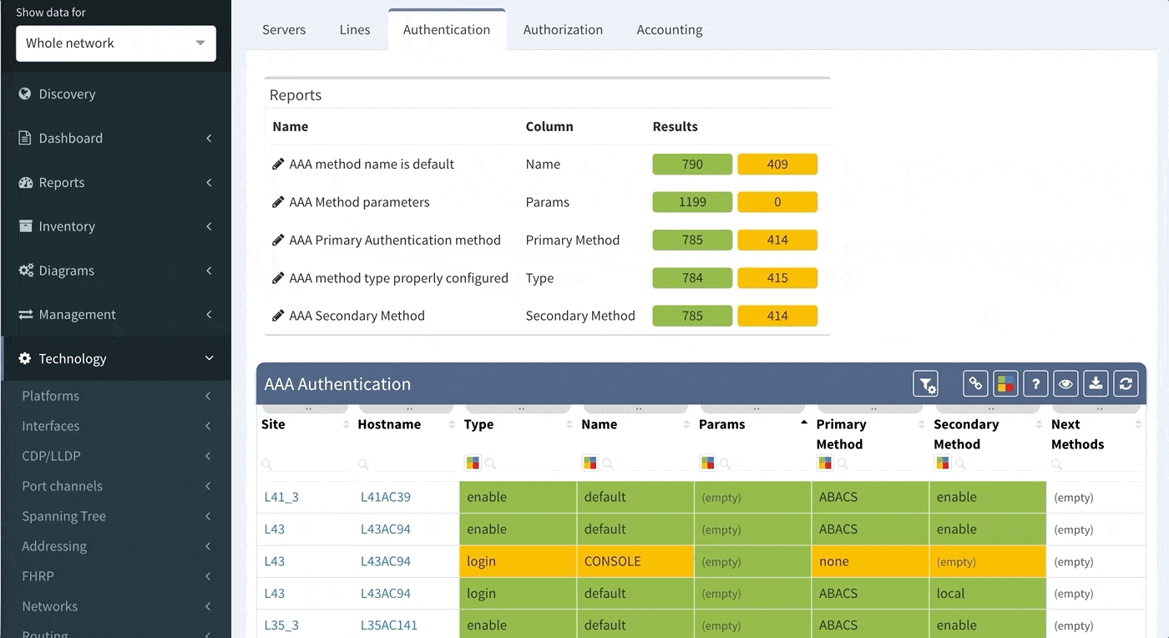Refresh the AAA Authentication table
Screen dimensions: 1169x638
[x=1126, y=384]
